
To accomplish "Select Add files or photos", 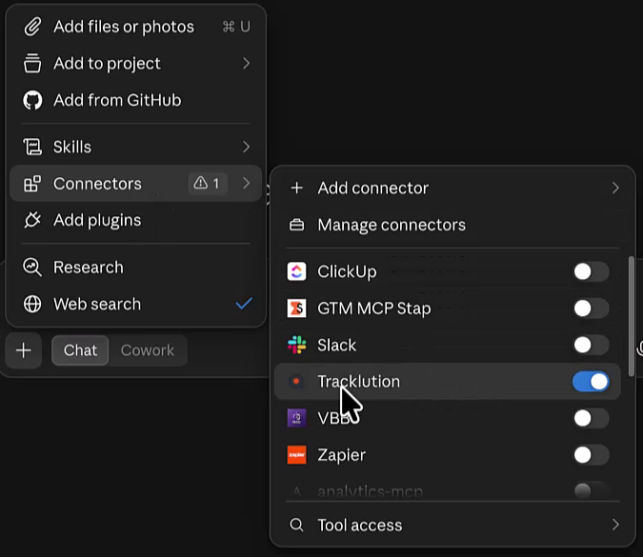I will pos(135,27).
